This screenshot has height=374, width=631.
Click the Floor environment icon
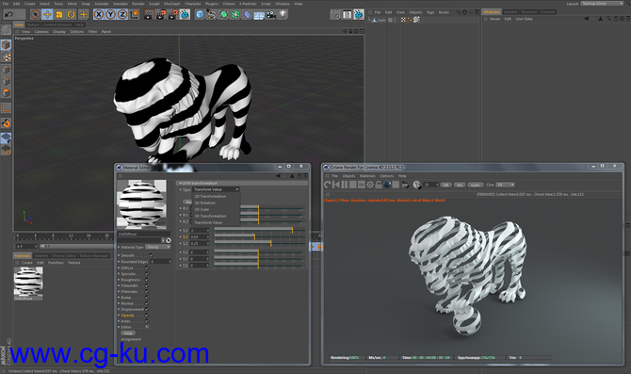coord(259,14)
